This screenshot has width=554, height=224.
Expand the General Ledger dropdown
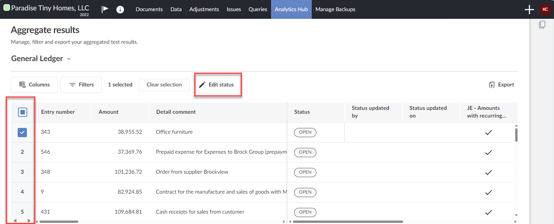point(69,59)
